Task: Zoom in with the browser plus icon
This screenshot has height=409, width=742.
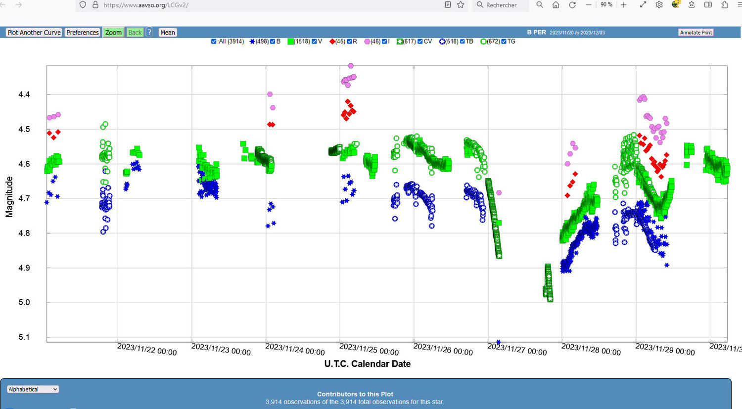Action: click(624, 5)
